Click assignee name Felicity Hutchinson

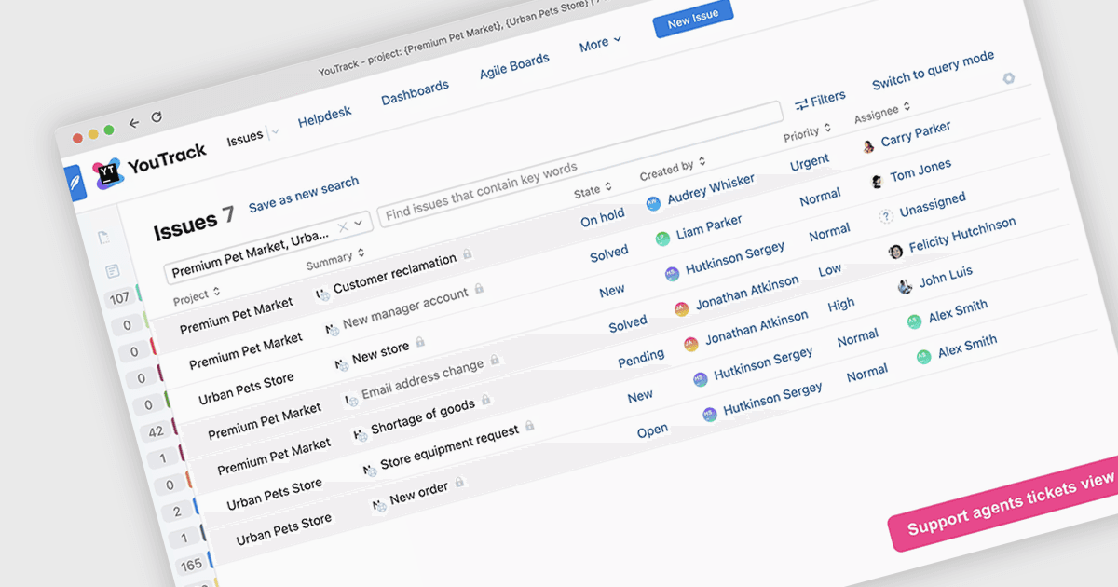pos(962,235)
